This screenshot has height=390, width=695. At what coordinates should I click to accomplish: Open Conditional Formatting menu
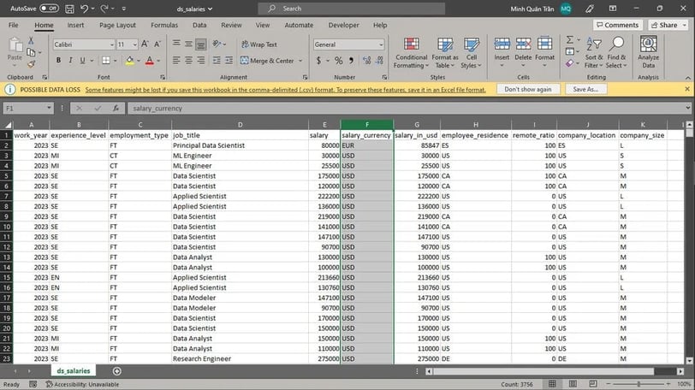[411, 53]
